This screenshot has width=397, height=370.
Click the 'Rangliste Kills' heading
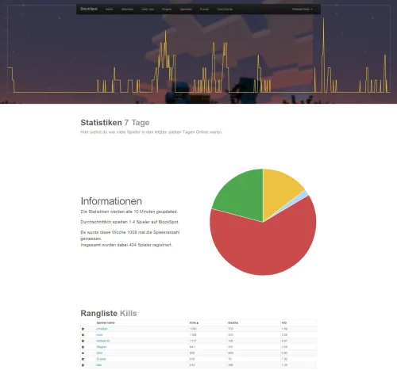tap(109, 313)
